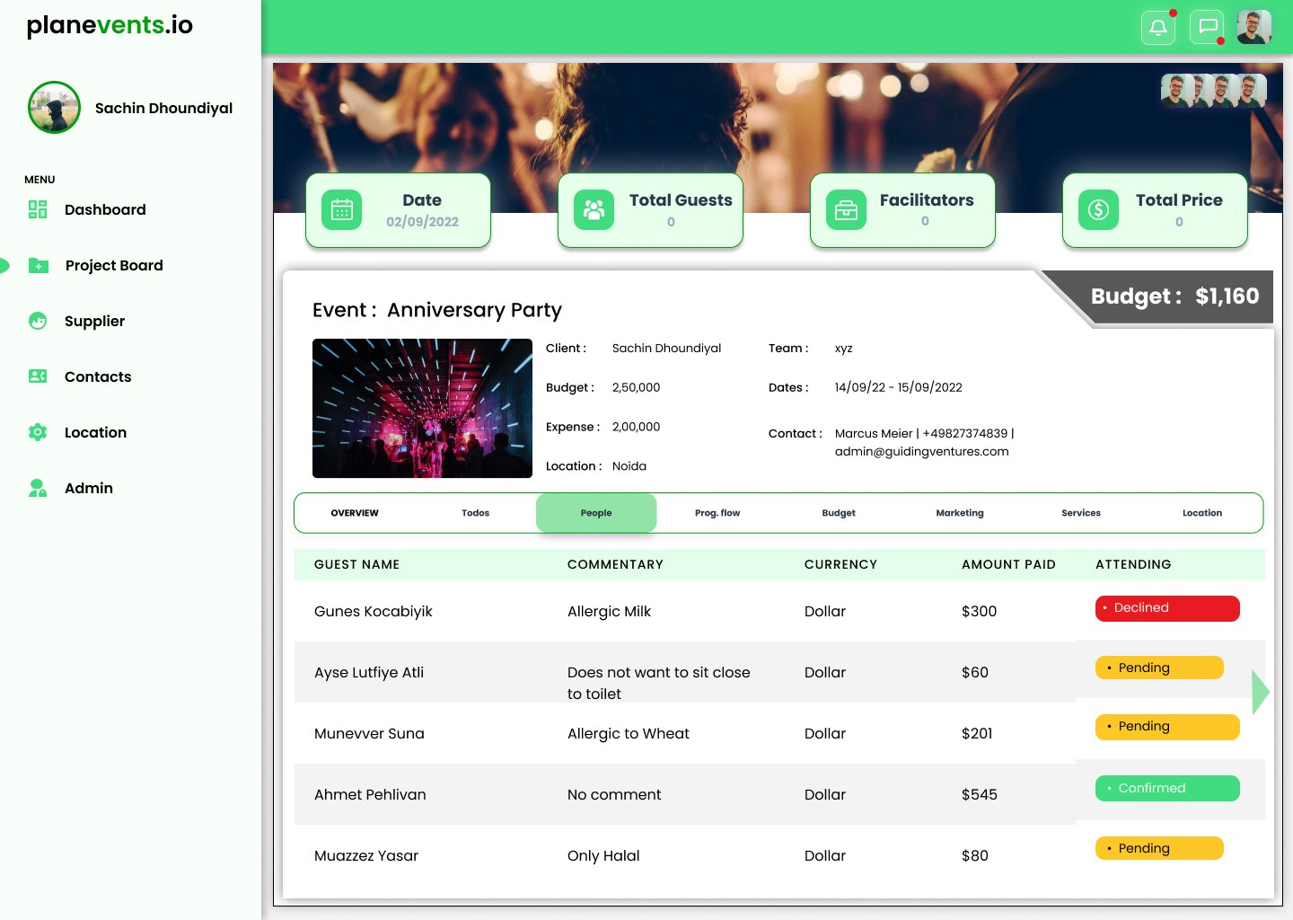
Task: Click the team member avatars on banner
Action: click(x=1214, y=90)
